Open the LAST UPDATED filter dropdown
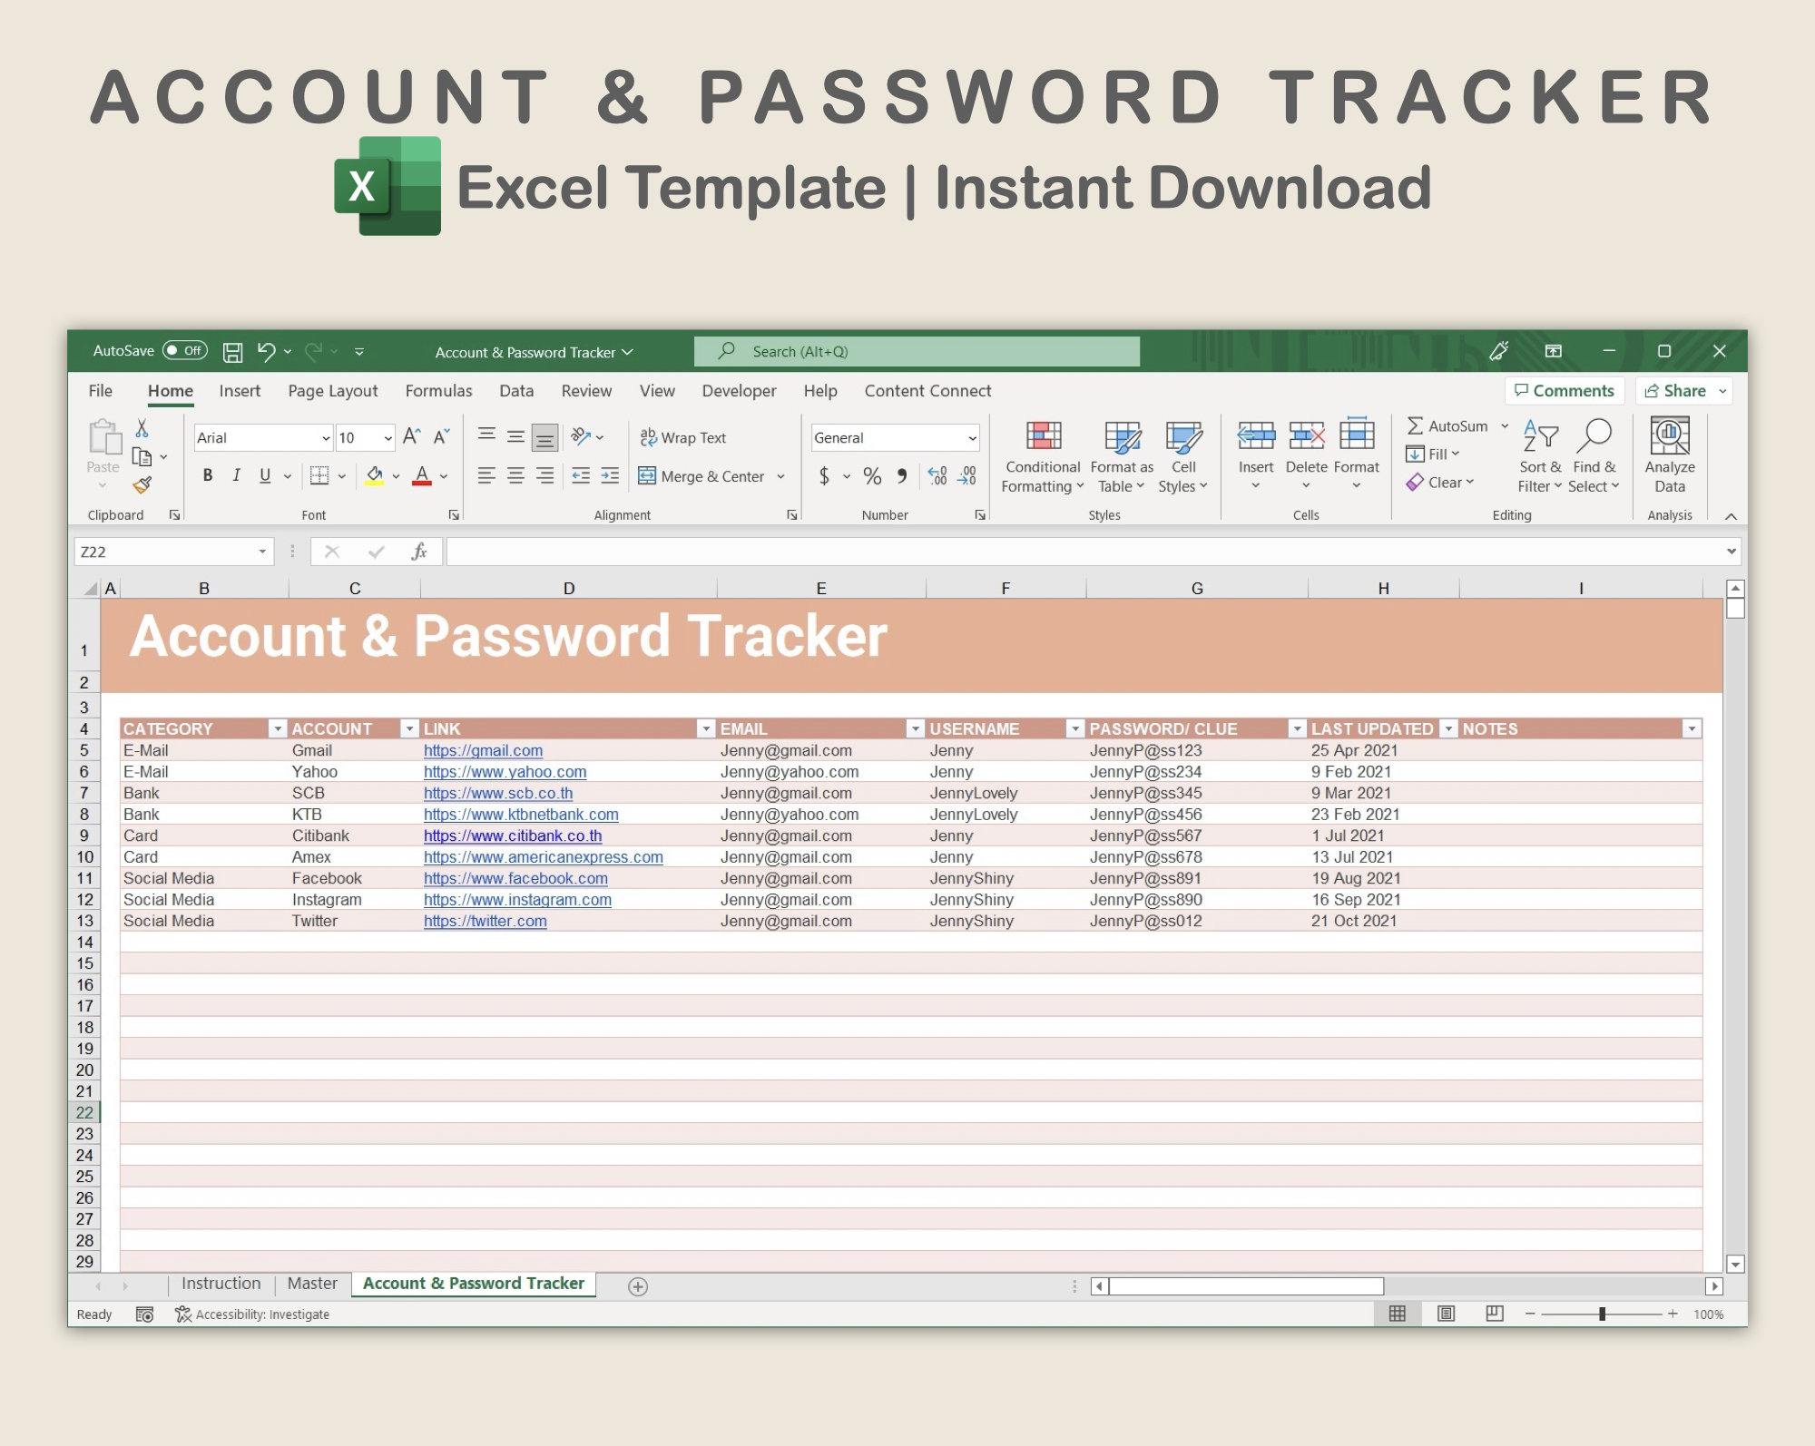This screenshot has width=1815, height=1446. 1449,728
